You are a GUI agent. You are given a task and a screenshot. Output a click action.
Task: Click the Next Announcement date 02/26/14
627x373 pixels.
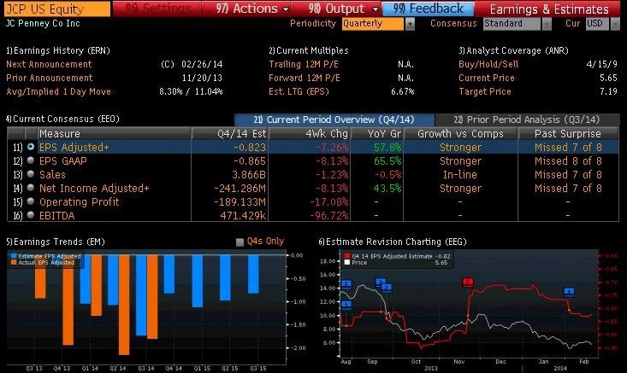pyautogui.click(x=202, y=64)
